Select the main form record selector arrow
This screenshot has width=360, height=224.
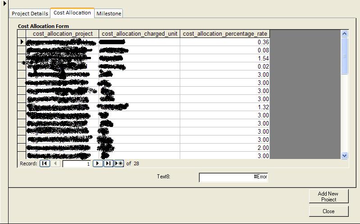pos(5,3)
